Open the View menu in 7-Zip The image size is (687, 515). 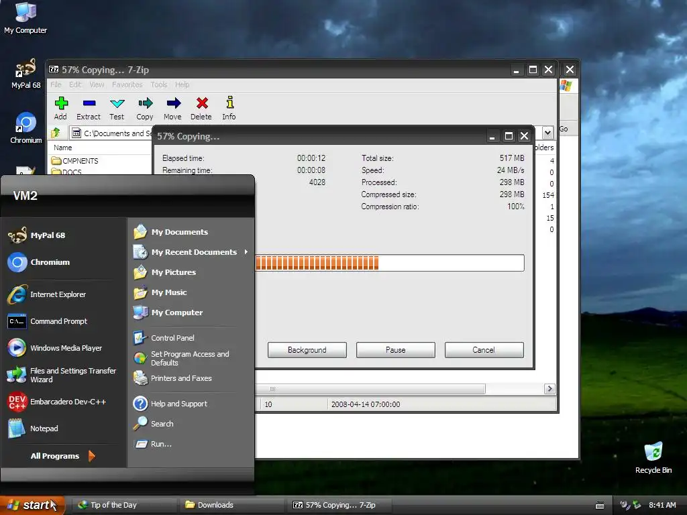pos(97,84)
